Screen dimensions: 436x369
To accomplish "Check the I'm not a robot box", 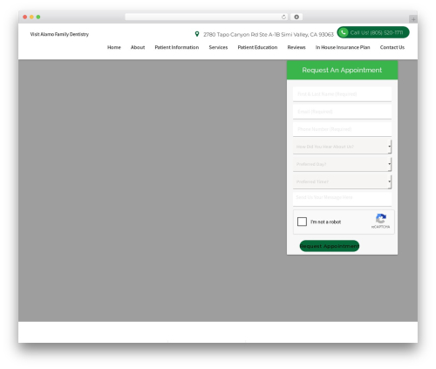I will pyautogui.click(x=302, y=222).
